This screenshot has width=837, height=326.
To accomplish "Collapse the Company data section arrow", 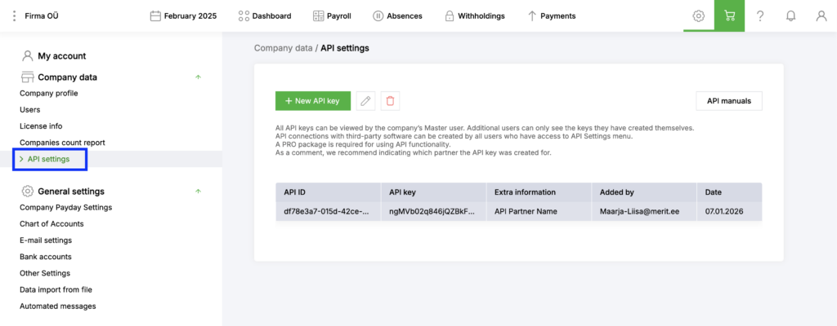I will pos(198,77).
